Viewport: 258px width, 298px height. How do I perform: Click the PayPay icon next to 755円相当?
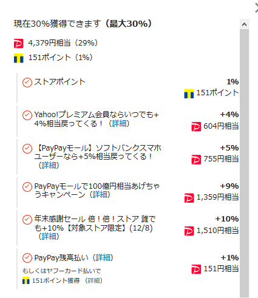coord(196,160)
